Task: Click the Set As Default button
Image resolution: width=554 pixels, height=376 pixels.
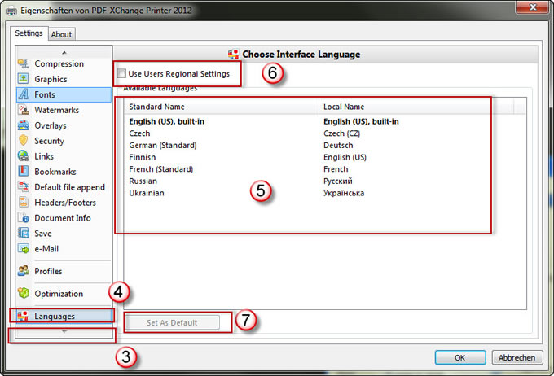Action: click(172, 322)
